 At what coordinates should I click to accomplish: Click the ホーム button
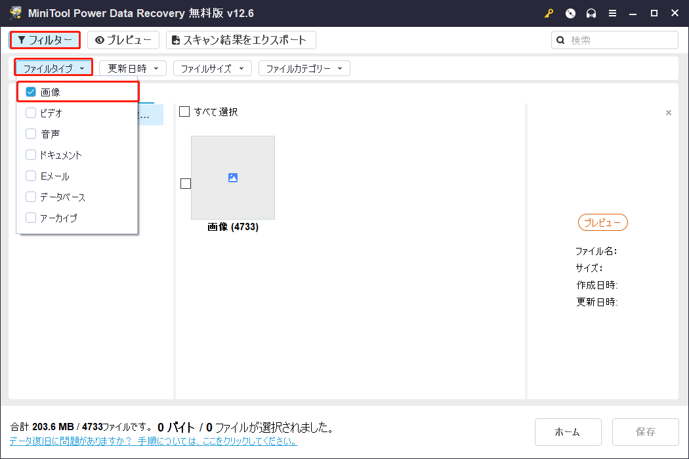tap(568, 432)
